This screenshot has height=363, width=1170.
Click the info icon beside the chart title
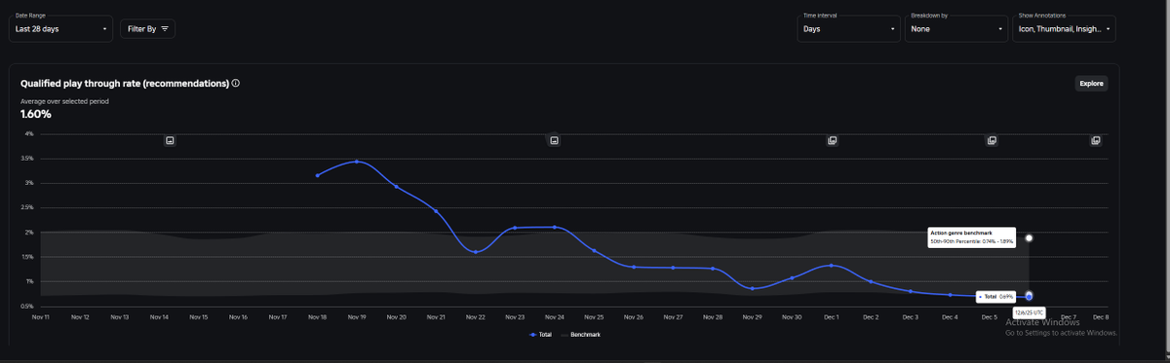click(236, 84)
